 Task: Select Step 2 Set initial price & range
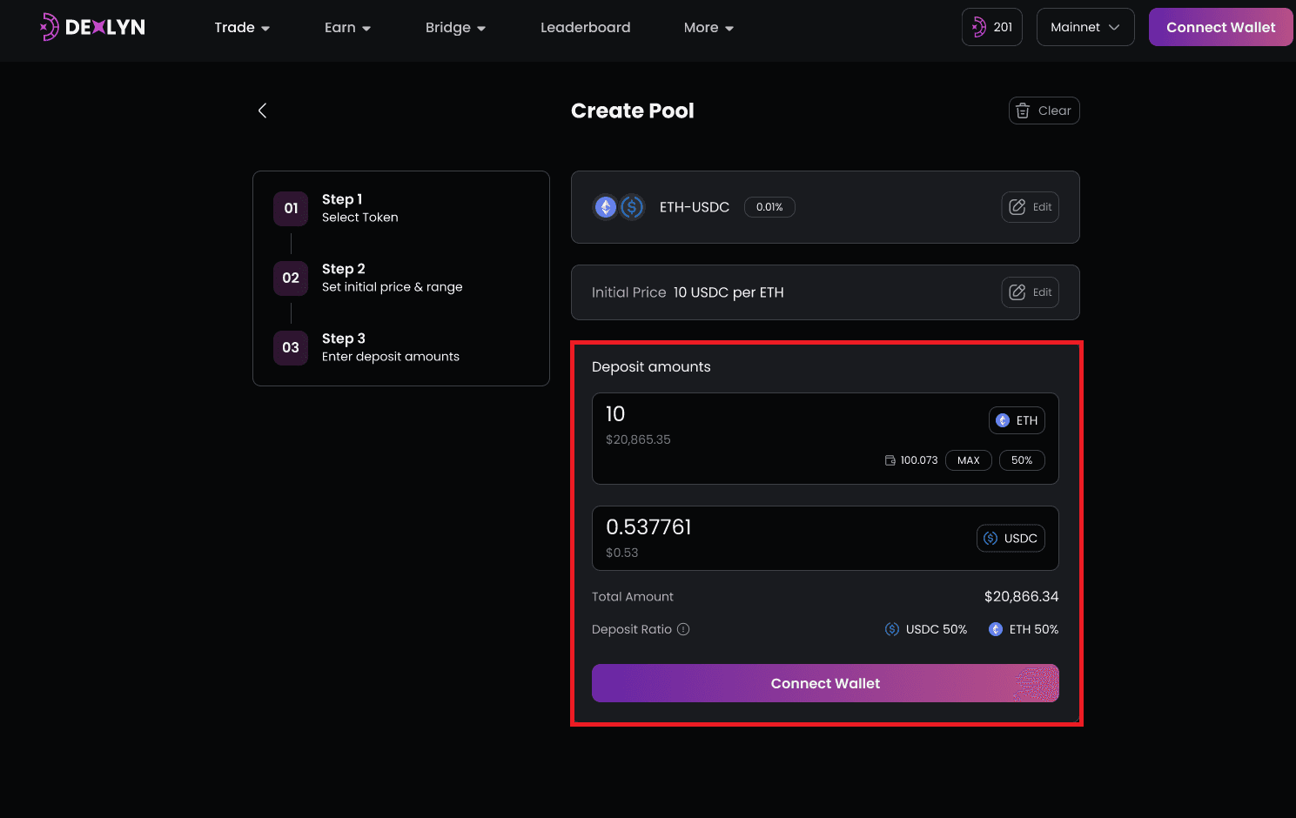(x=392, y=278)
